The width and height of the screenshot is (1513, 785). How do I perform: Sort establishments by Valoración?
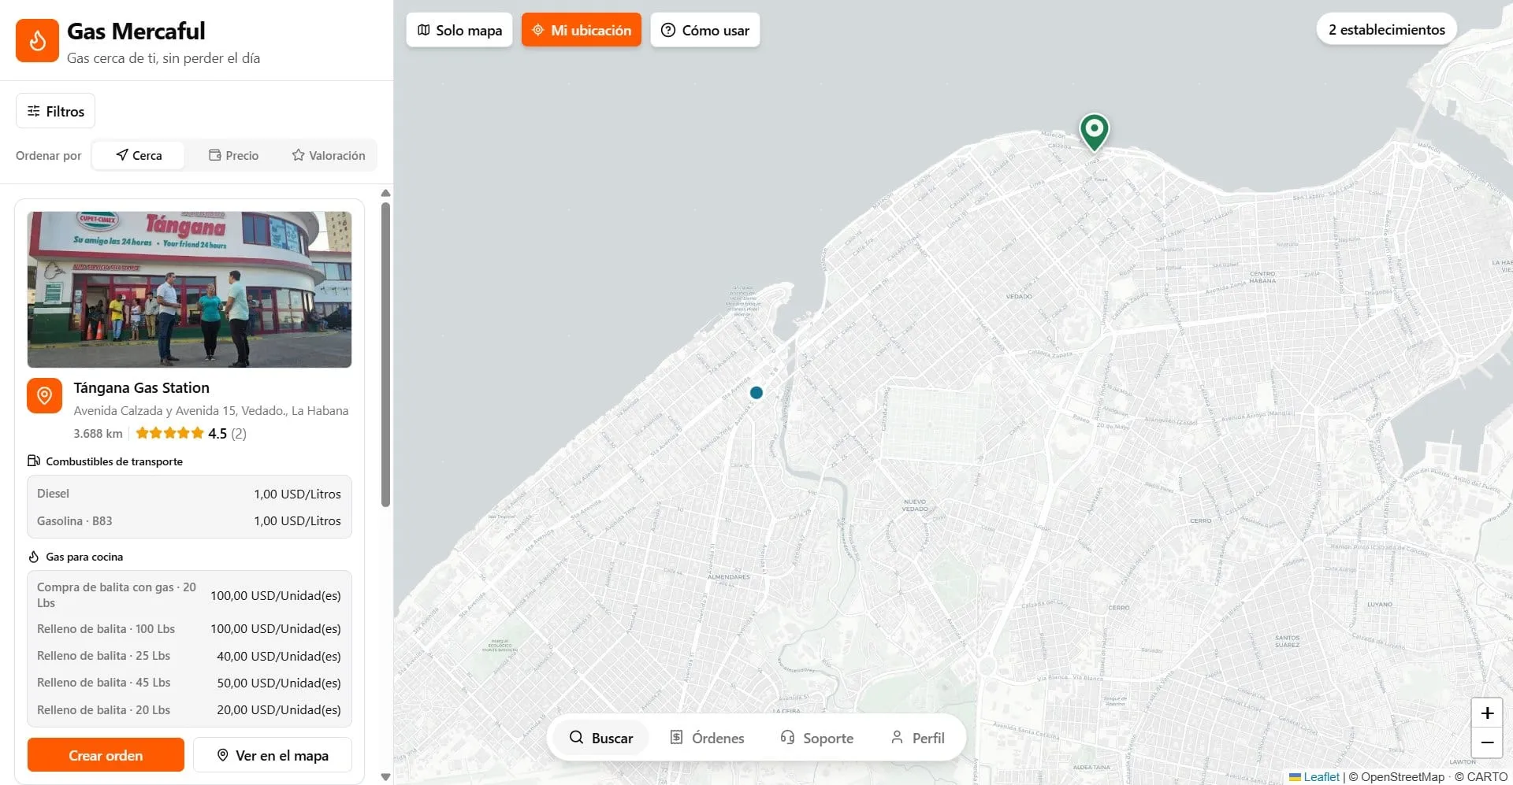(x=329, y=155)
